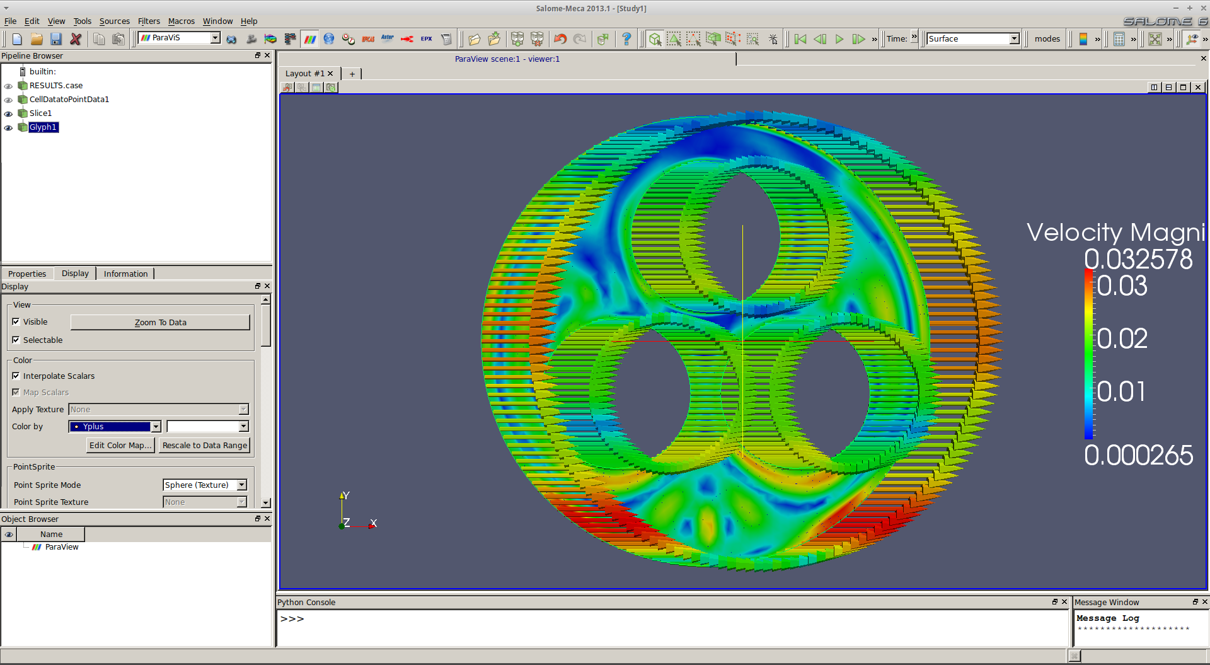Uncheck the Selectable checkbox
The height and width of the screenshot is (665, 1210).
(16, 340)
